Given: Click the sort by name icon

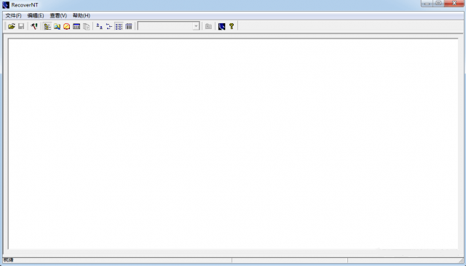Looking at the screenshot, I should 99,26.
